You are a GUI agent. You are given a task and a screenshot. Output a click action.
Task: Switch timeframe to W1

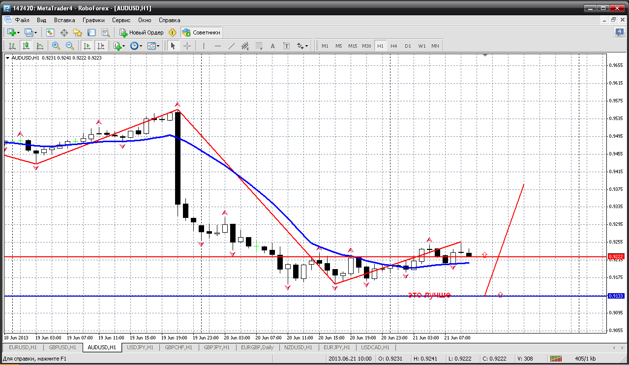tap(422, 46)
